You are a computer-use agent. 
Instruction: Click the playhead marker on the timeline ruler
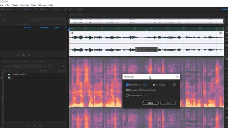[x=69, y=30]
